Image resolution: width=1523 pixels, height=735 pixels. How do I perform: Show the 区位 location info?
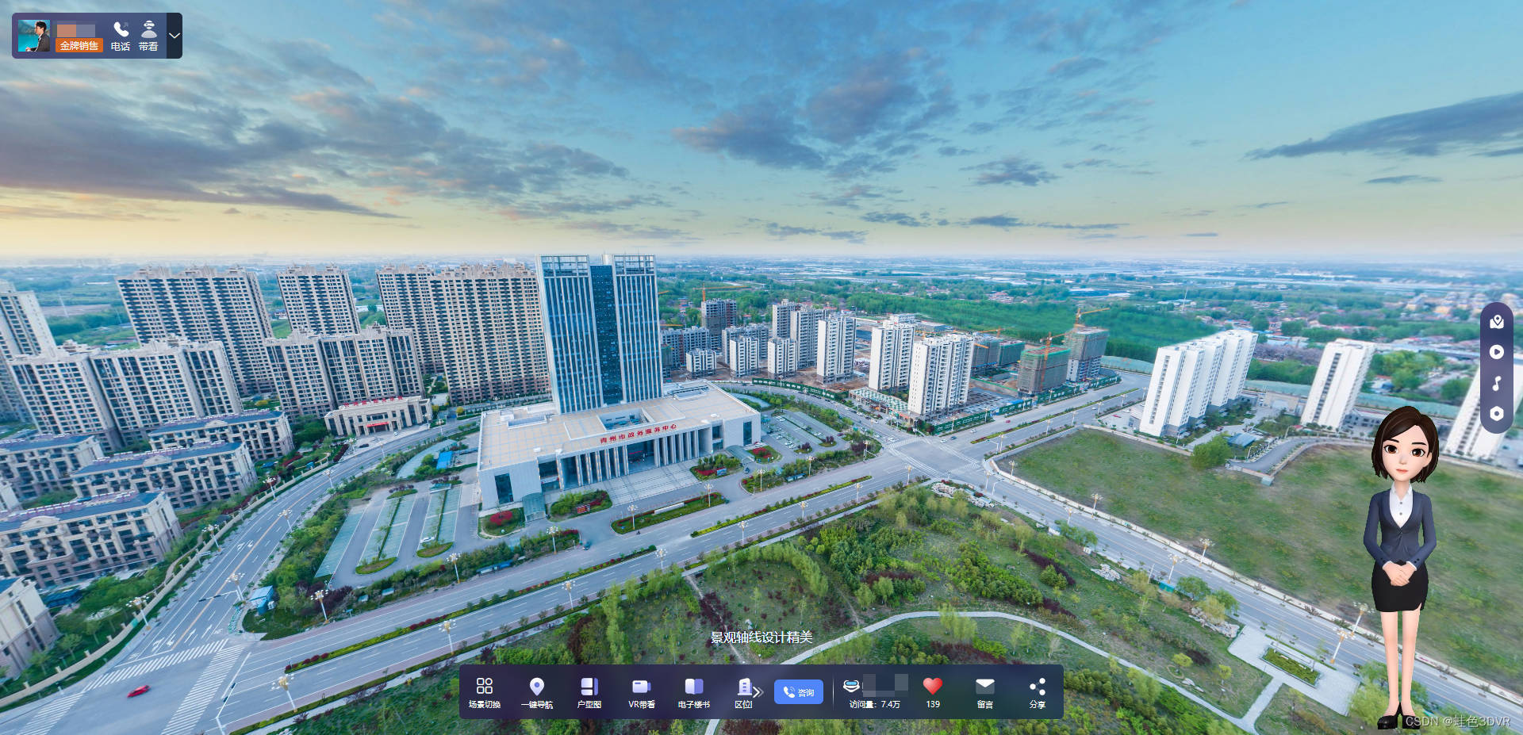coord(743,692)
